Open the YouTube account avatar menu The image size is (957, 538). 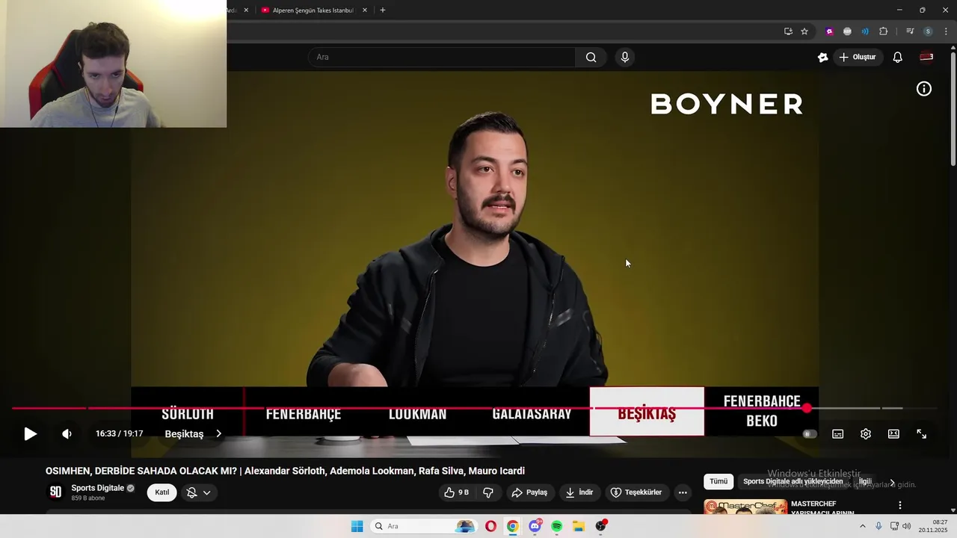click(x=926, y=57)
